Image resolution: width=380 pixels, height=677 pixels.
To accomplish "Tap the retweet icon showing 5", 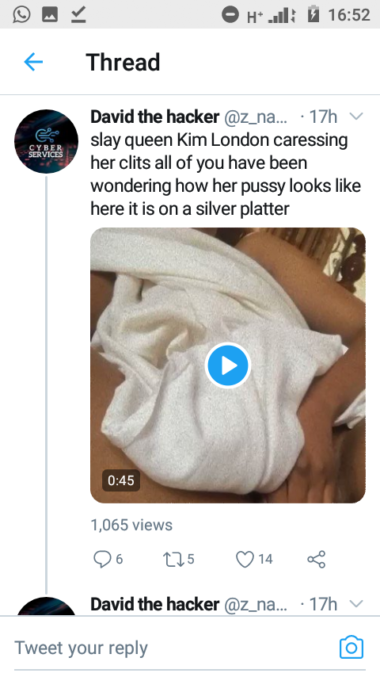I will (x=173, y=559).
